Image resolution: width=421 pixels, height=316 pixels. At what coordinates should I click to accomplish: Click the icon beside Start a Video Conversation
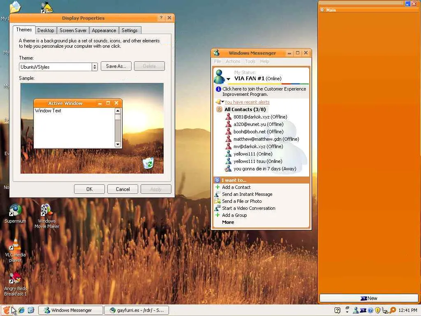217,208
